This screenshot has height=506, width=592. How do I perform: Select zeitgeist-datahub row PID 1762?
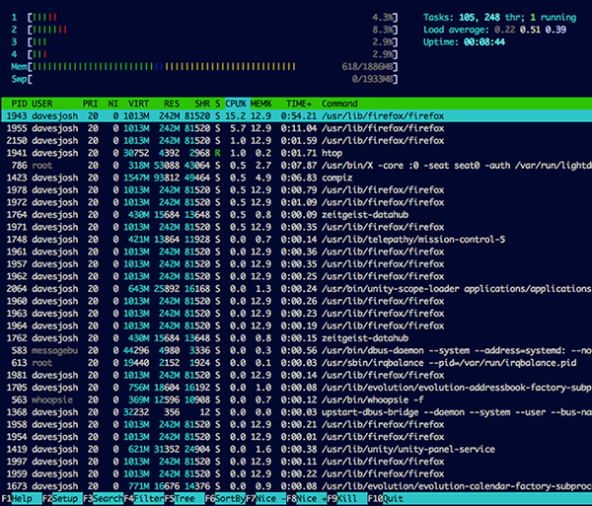pyautogui.click(x=297, y=338)
